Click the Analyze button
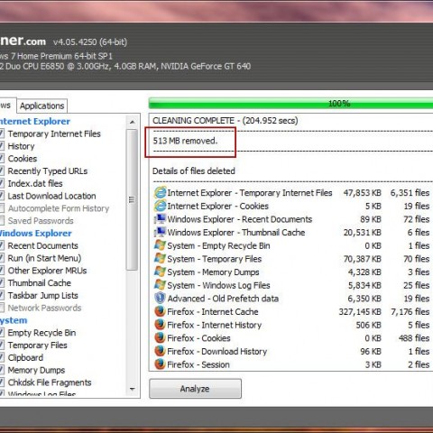433x433 pixels. (195, 389)
